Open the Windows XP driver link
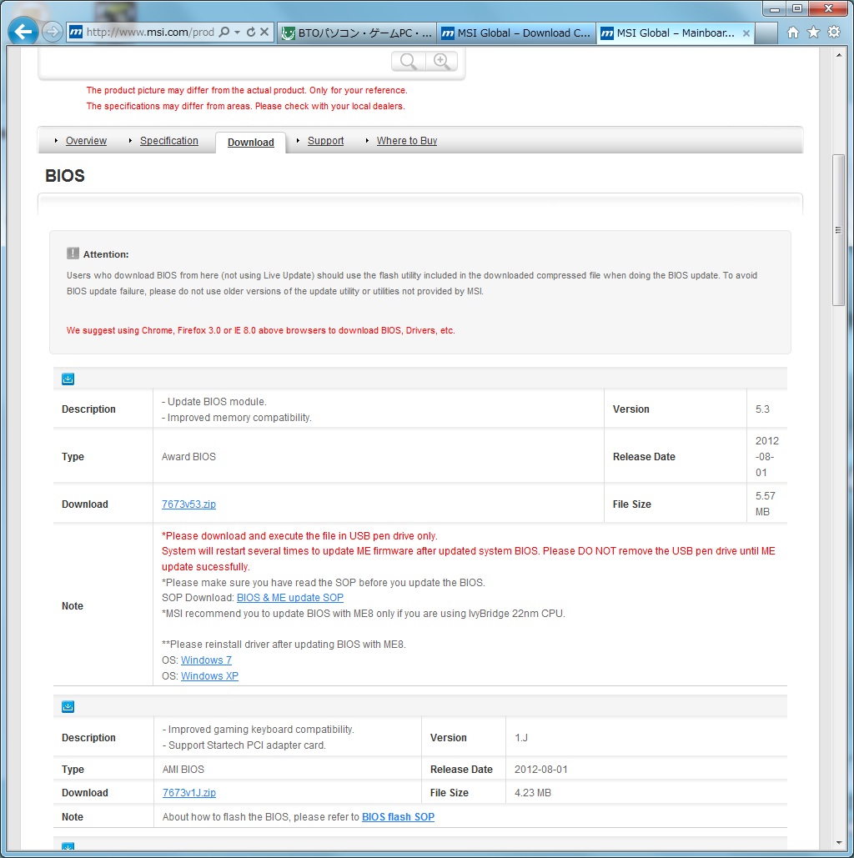 209,675
